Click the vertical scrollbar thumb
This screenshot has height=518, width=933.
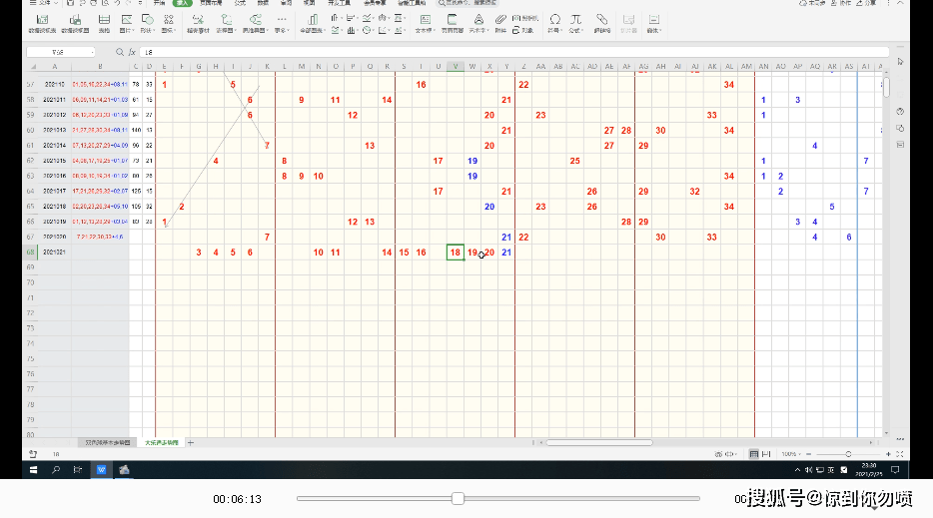[887, 87]
